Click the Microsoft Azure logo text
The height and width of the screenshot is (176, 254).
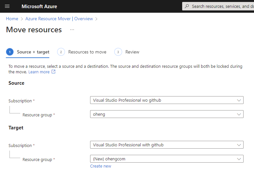[39, 6]
